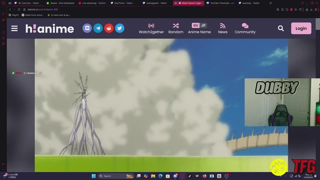This screenshot has width=320, height=180.
Task: Switch to Live streaming - YouTube tab
Action: (x=93, y=3)
